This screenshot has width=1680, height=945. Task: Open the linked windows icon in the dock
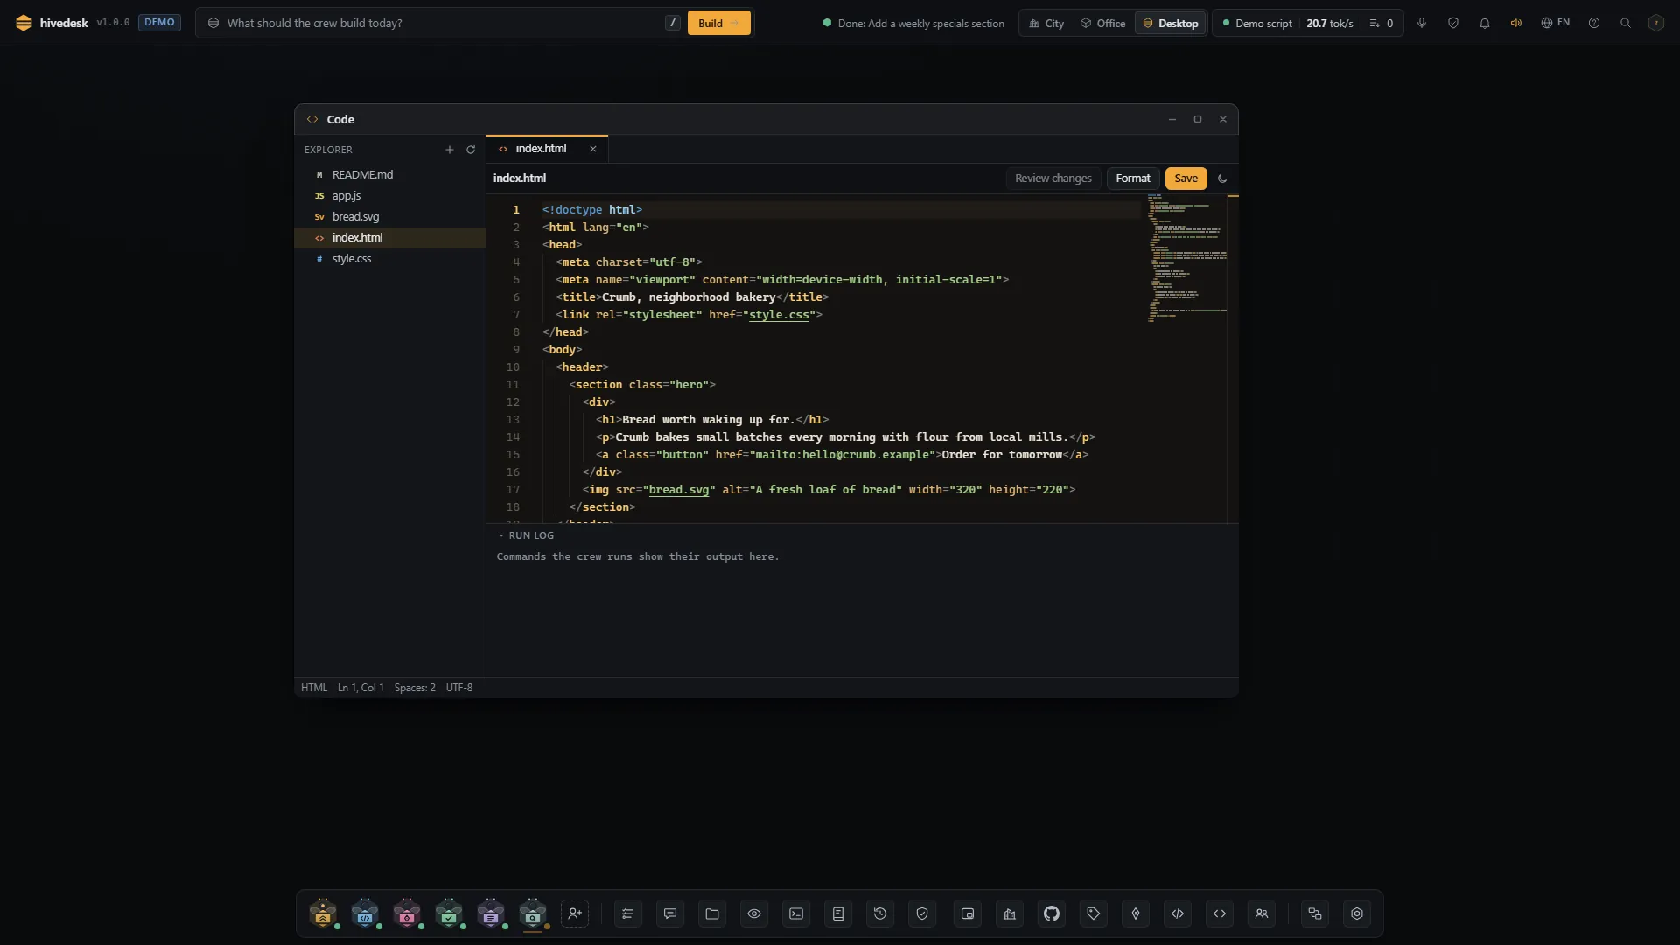pyautogui.click(x=1315, y=913)
